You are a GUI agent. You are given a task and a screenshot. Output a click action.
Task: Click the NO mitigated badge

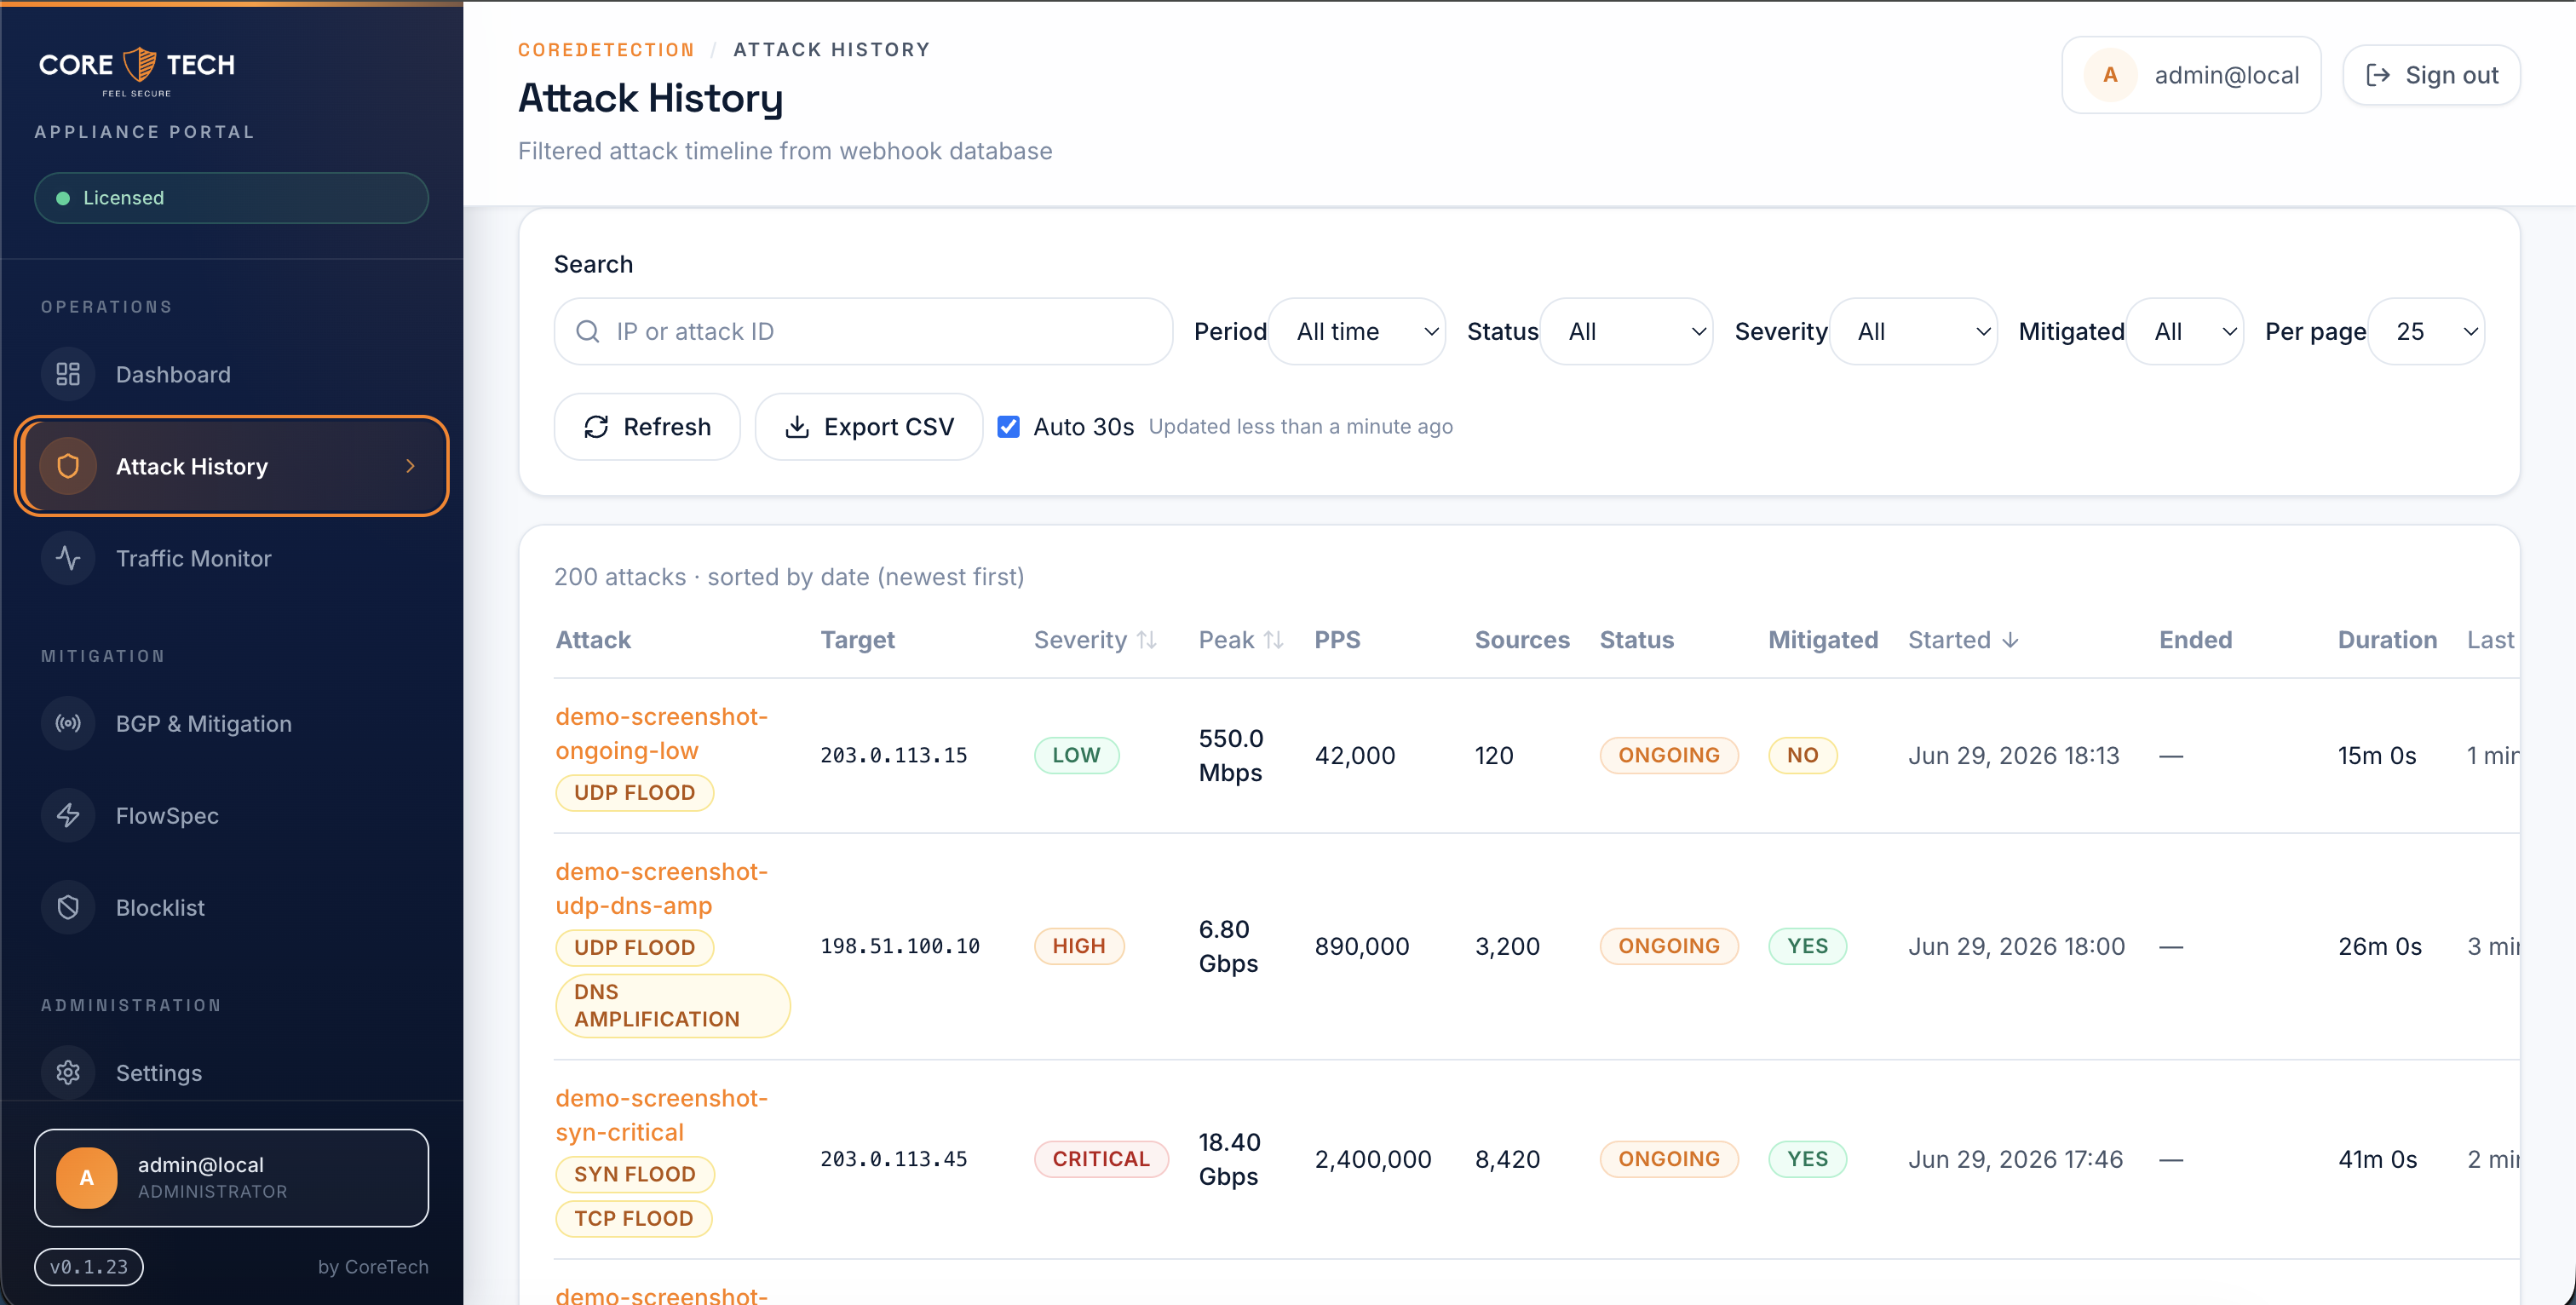(x=1802, y=755)
